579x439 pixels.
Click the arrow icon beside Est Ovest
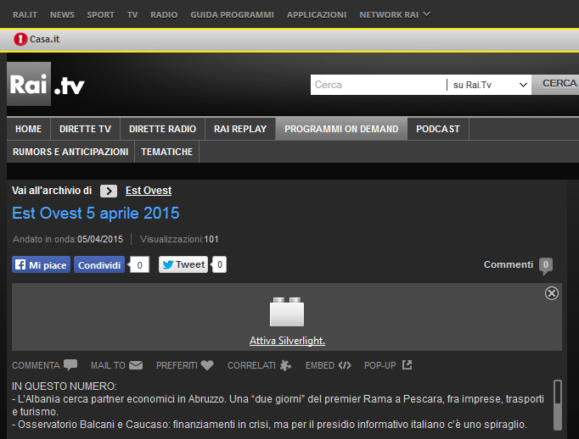tap(109, 191)
